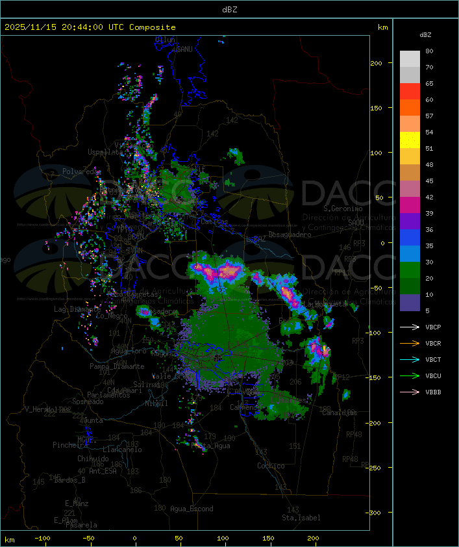Click the Sosneado place label
Viewport: 459px width, 547px height.
pyautogui.click(x=88, y=401)
